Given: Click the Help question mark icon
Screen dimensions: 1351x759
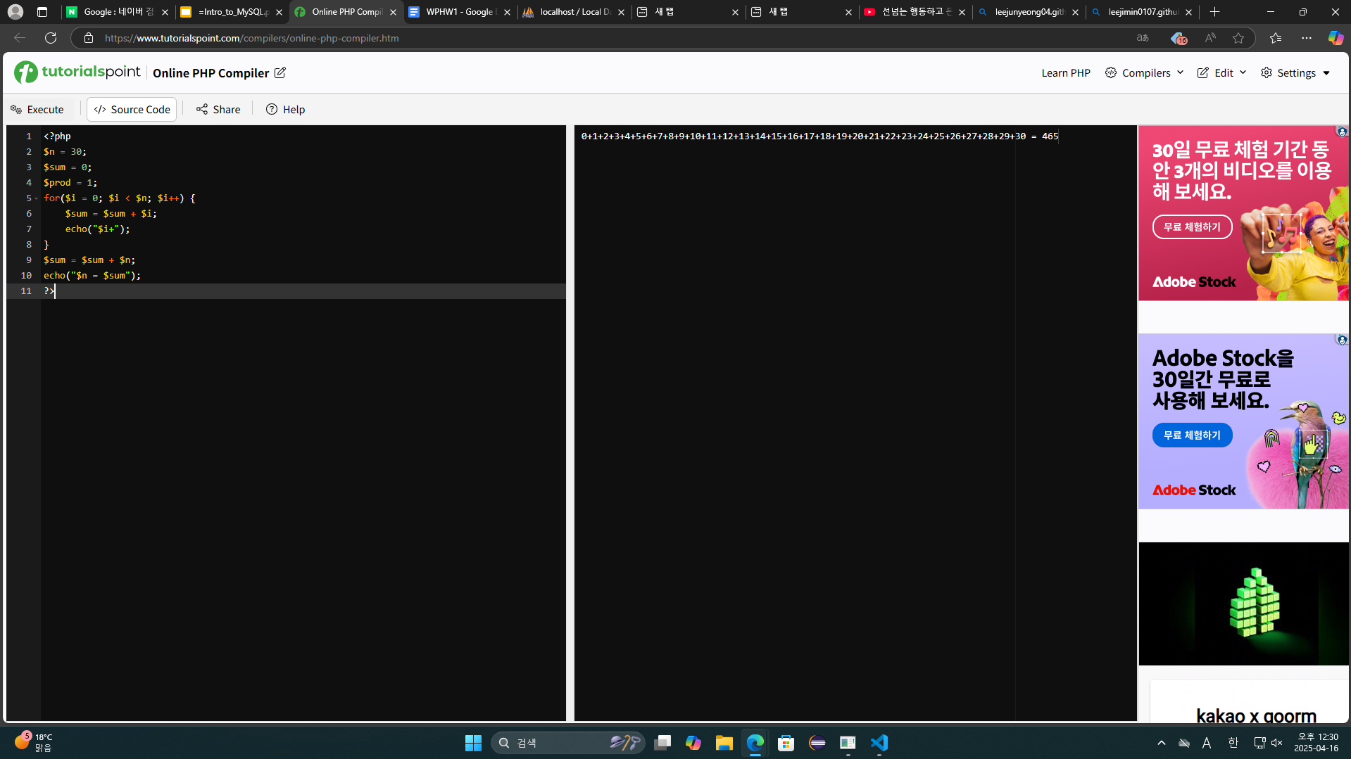Looking at the screenshot, I should tap(272, 109).
